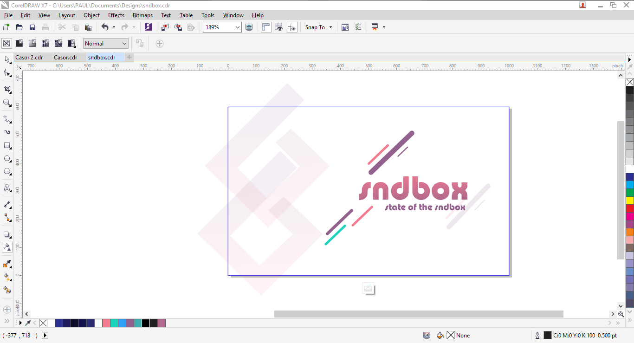Select the Drop Shadow tool
This screenshot has height=343, width=634.
click(7, 234)
